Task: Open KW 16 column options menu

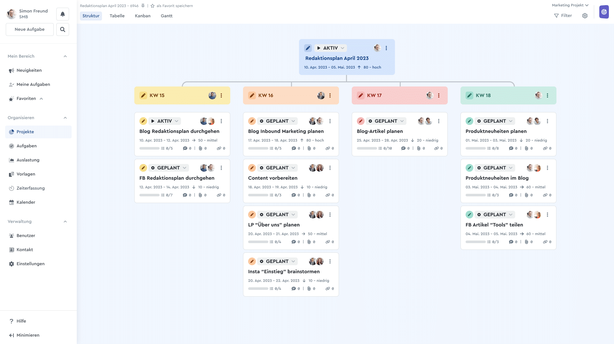Action: click(330, 95)
